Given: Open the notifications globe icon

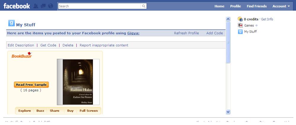Looking at the screenshot, I should [x=51, y=6].
